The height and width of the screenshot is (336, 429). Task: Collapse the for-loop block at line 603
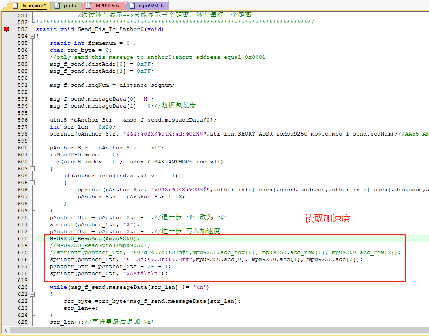(32, 169)
